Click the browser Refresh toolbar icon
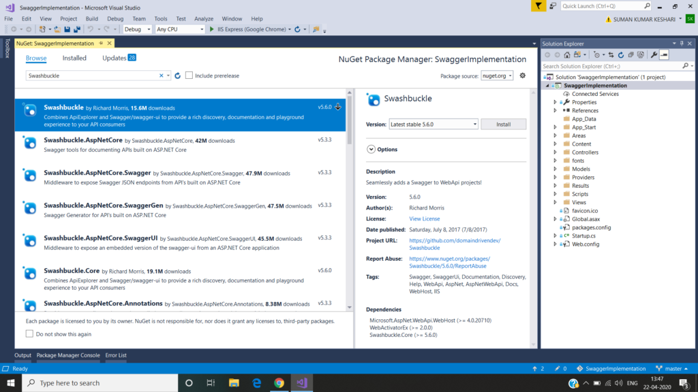 click(x=297, y=29)
